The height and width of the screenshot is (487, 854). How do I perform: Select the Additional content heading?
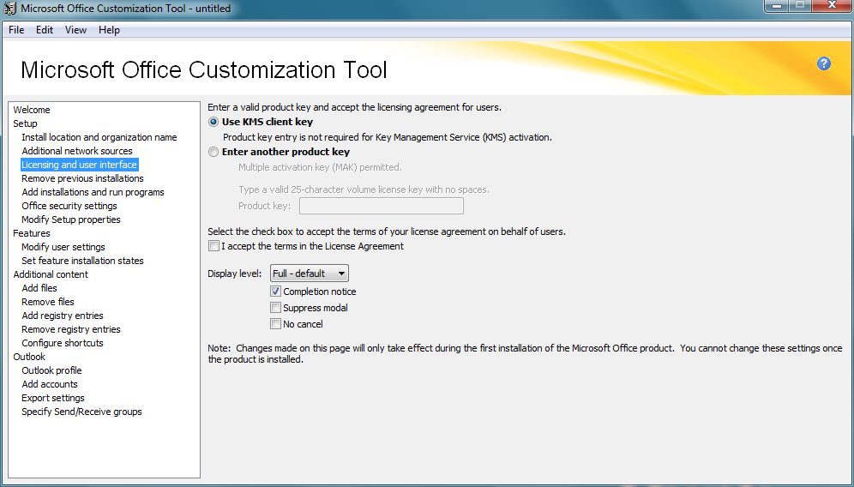[51, 274]
